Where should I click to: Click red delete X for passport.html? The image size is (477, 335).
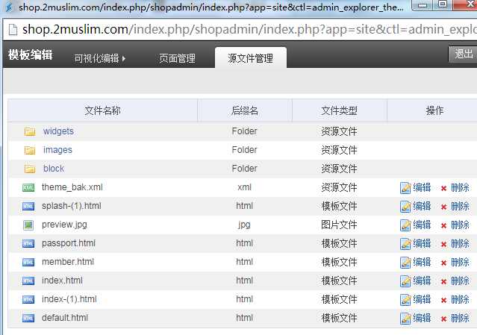pos(443,245)
